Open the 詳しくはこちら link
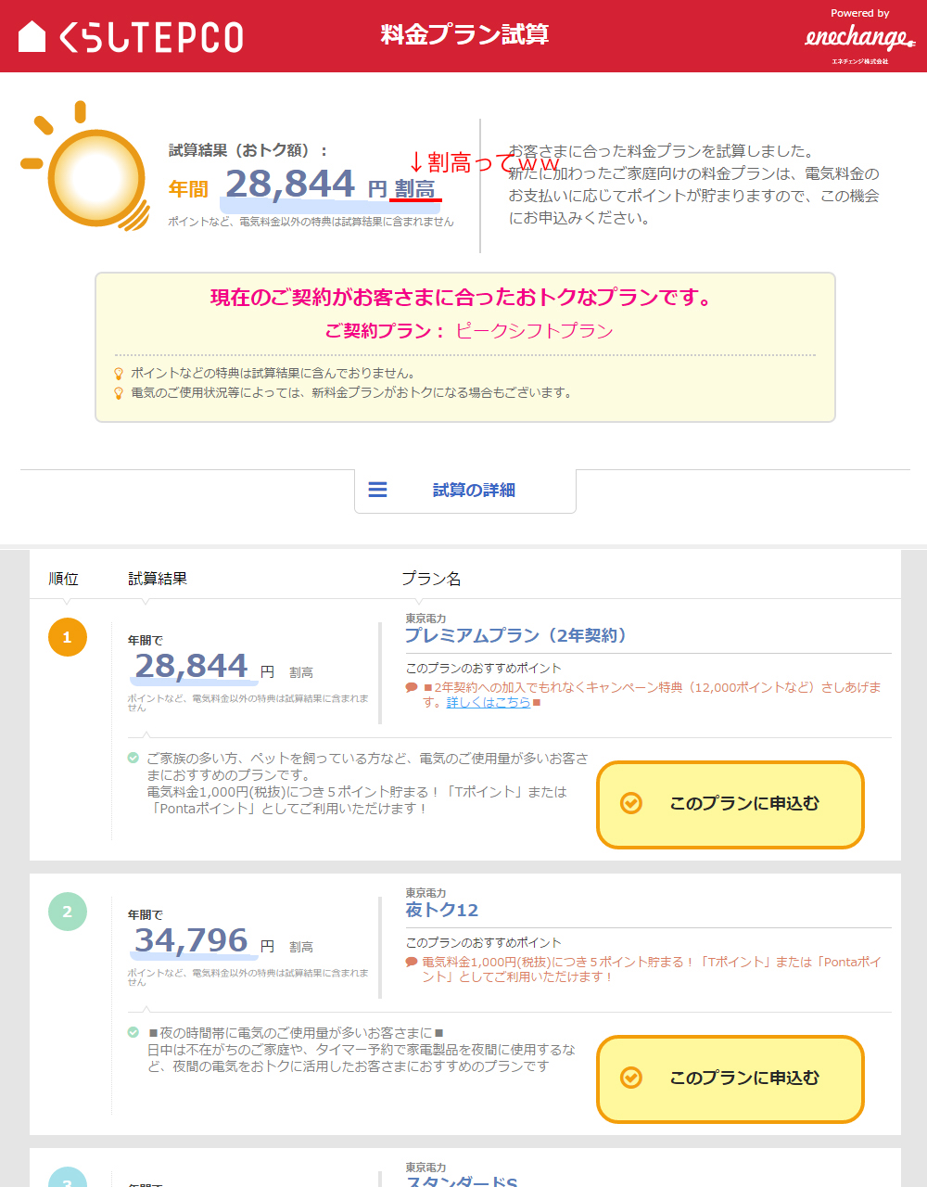This screenshot has height=1187, width=927. (x=489, y=703)
